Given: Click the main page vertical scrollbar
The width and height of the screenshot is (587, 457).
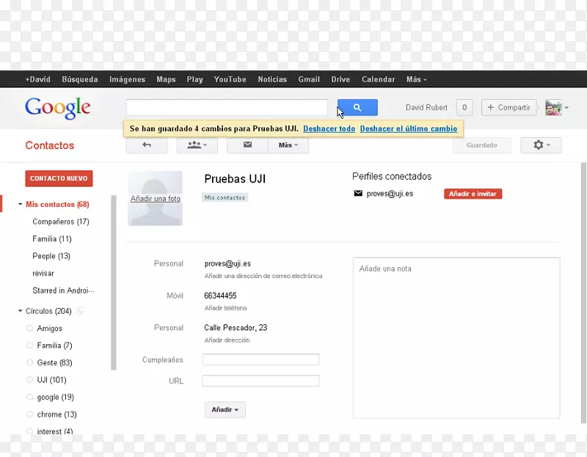Looking at the screenshot, I should coord(583,293).
